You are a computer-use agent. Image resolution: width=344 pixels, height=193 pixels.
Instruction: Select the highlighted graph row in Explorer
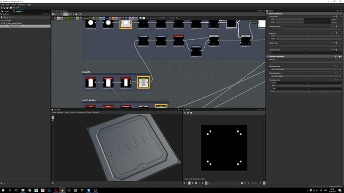click(x=25, y=26)
